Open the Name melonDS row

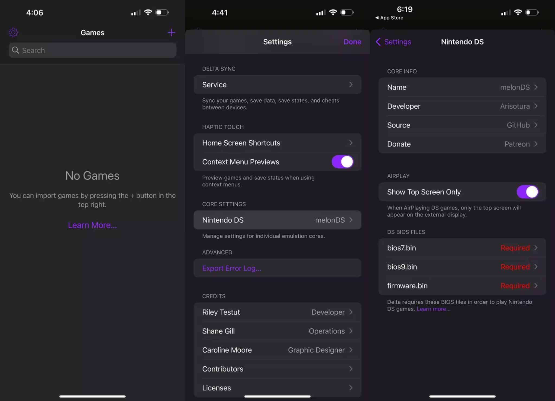462,87
